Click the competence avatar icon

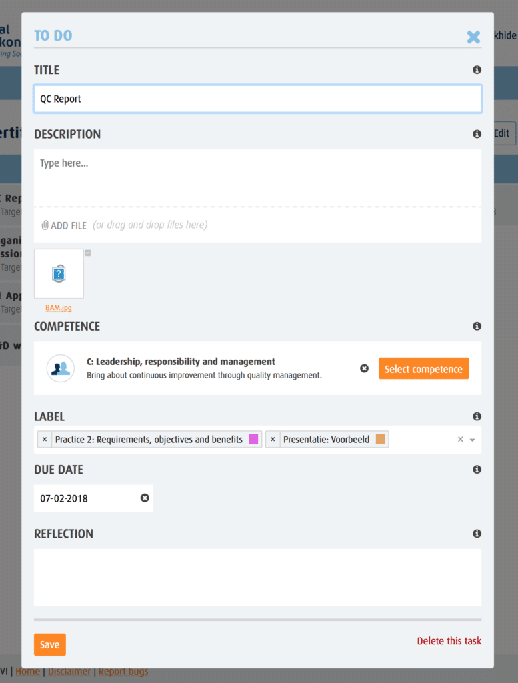pos(60,368)
